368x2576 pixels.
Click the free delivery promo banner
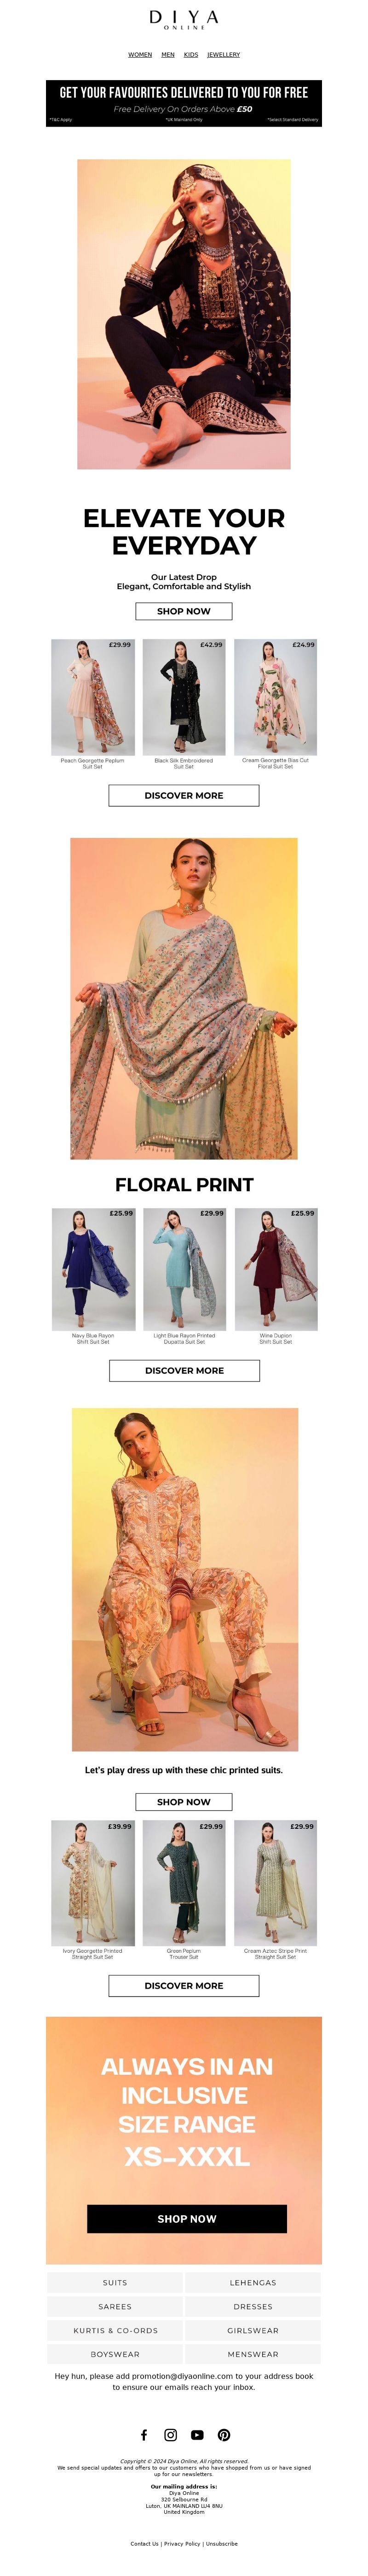pos(184,103)
